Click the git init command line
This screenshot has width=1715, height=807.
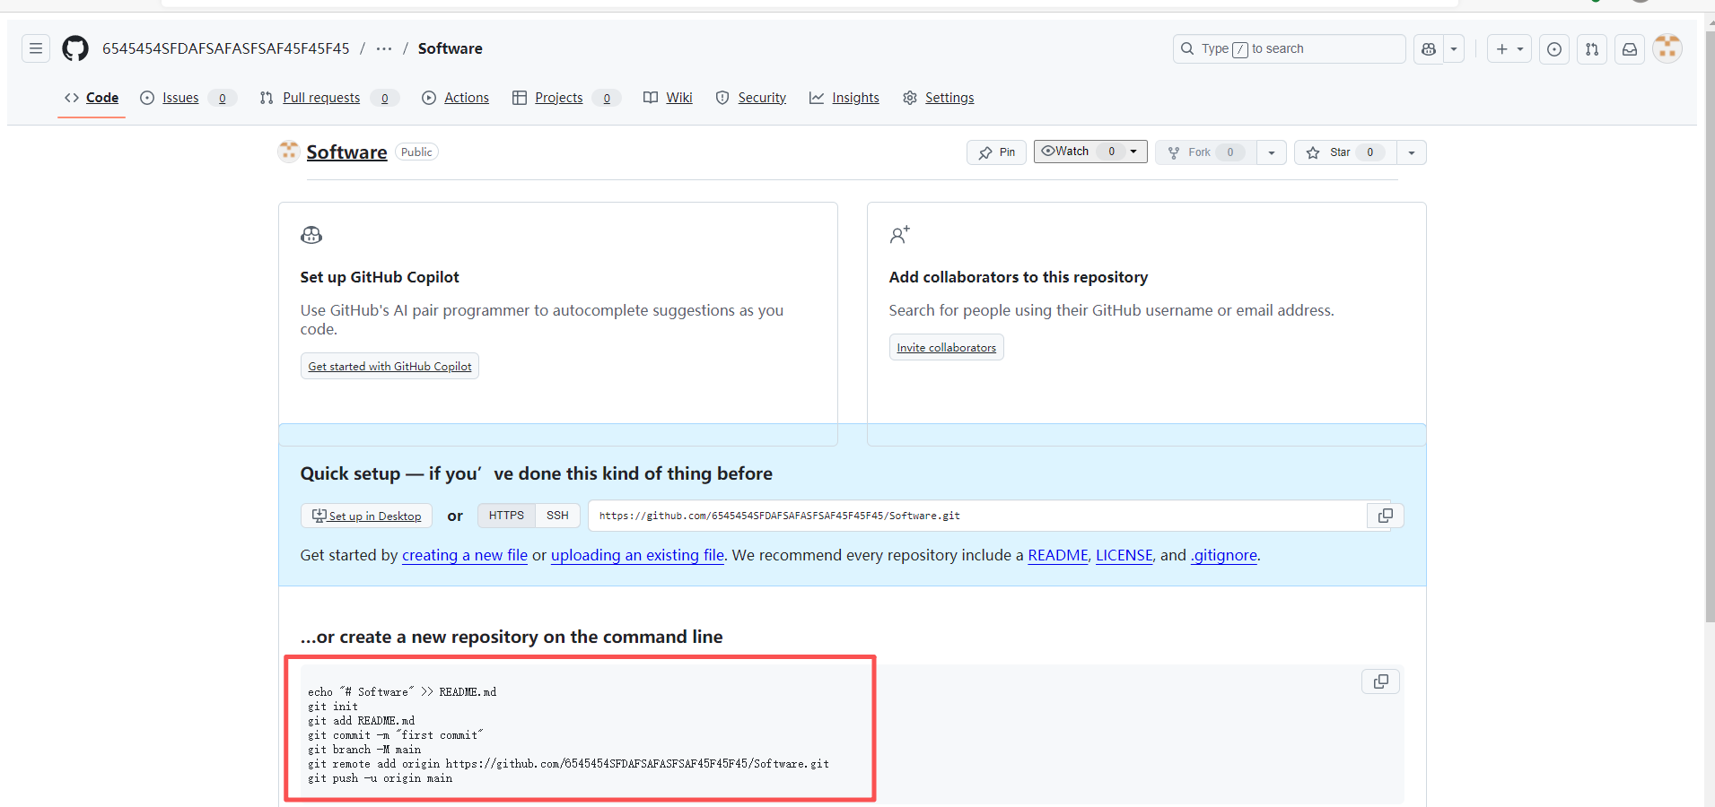333,707
